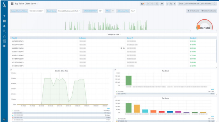Screen dimensions: 219x122
Task: Toggle the 87.248.221.254 series in Top Server legend
Action: [122, 121]
